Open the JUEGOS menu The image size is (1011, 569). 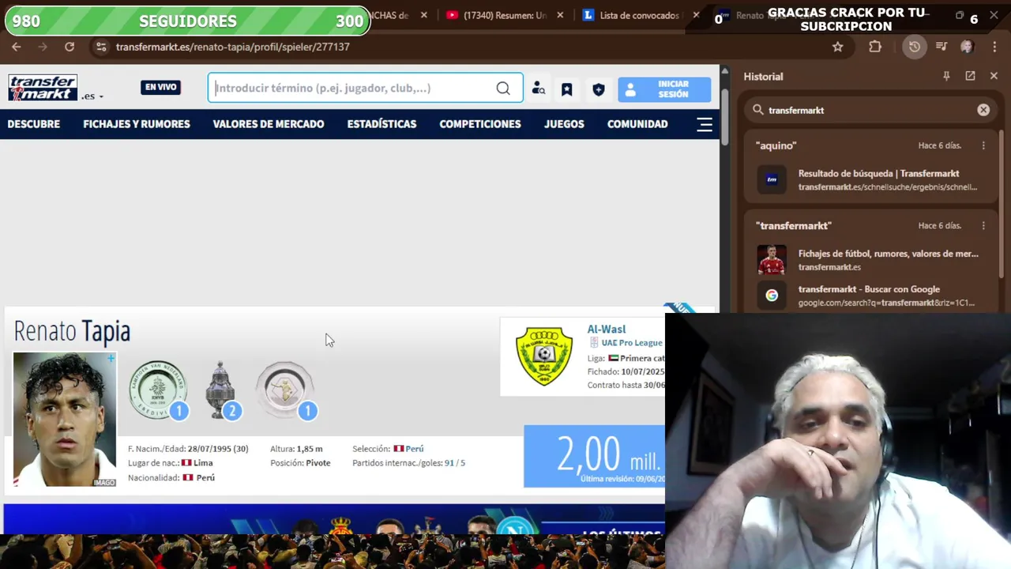coord(564,124)
